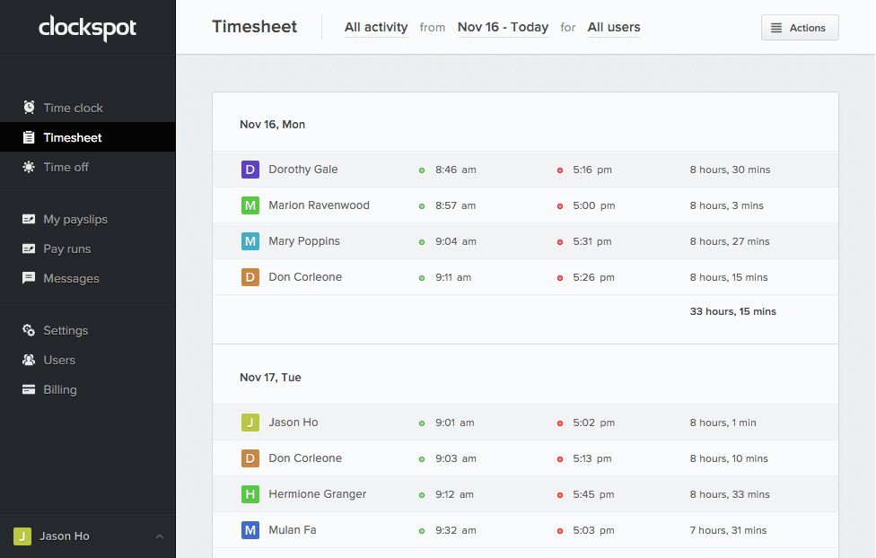Open the Nov 16 - Today date range
This screenshot has width=876, height=558.
(503, 28)
